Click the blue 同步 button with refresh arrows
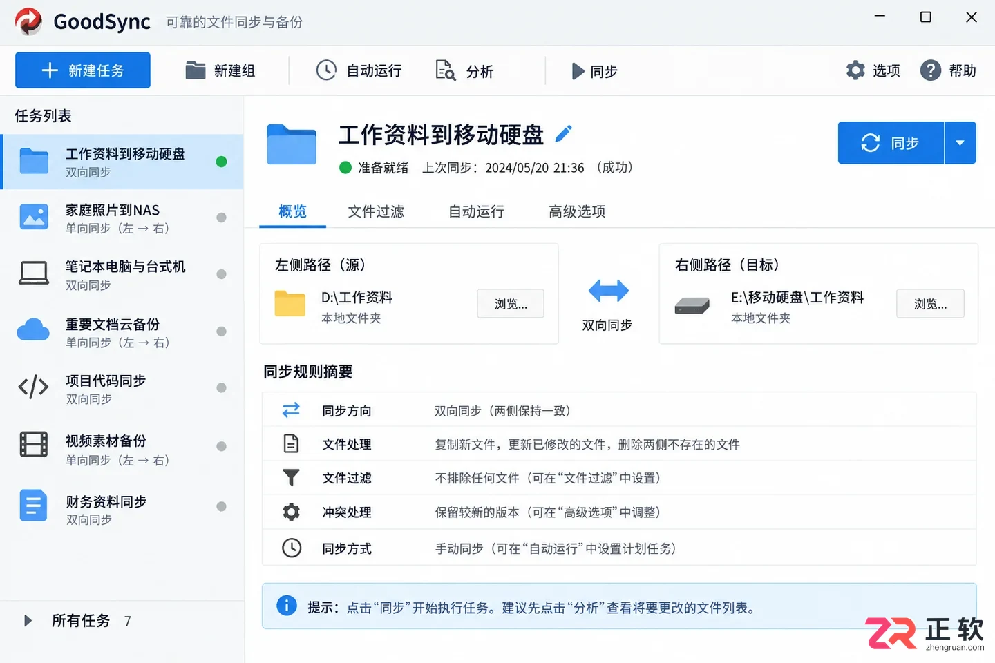The width and height of the screenshot is (995, 663). (891, 143)
